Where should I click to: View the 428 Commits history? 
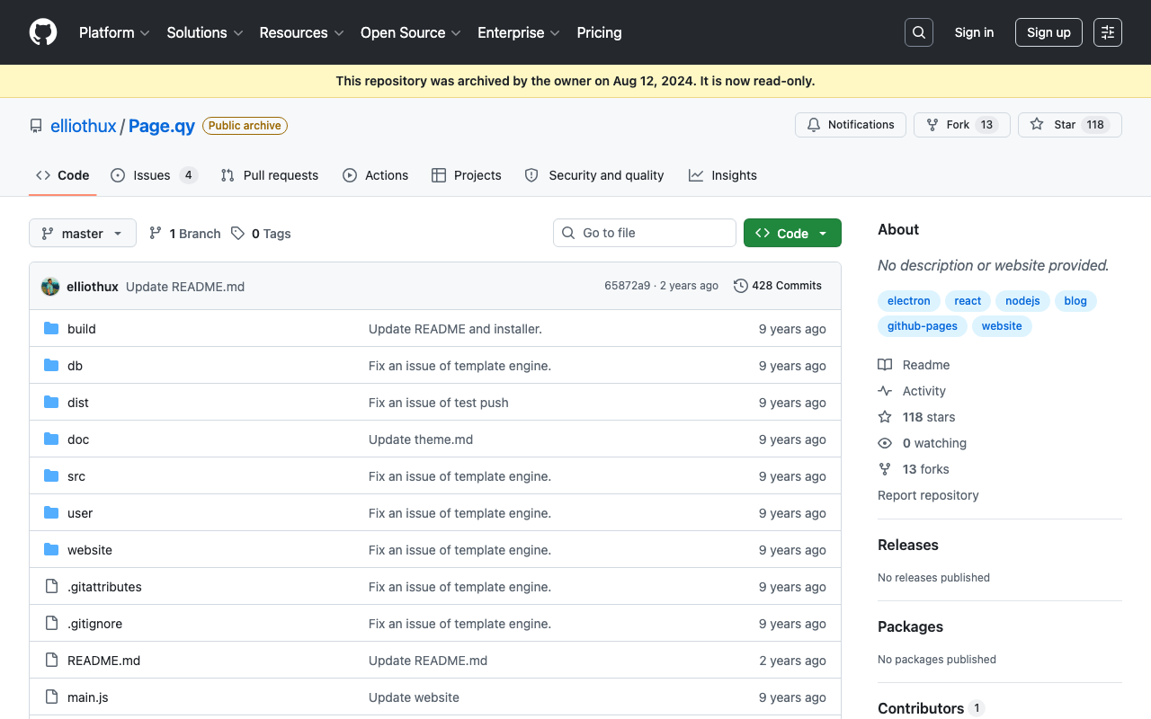[x=778, y=286]
